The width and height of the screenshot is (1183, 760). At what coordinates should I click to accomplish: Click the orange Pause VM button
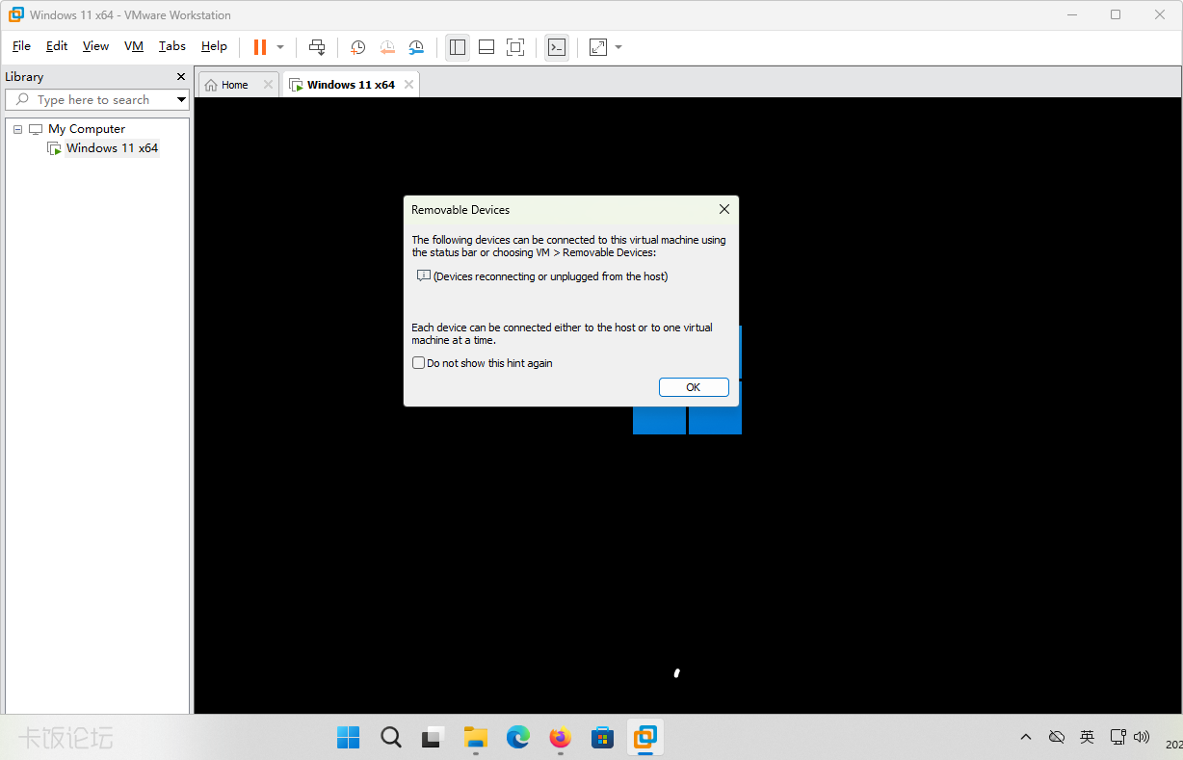259,47
